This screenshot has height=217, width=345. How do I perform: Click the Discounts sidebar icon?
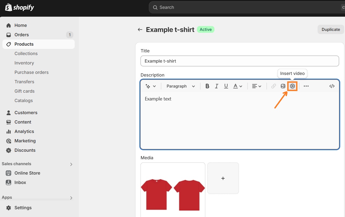pyautogui.click(x=9, y=150)
